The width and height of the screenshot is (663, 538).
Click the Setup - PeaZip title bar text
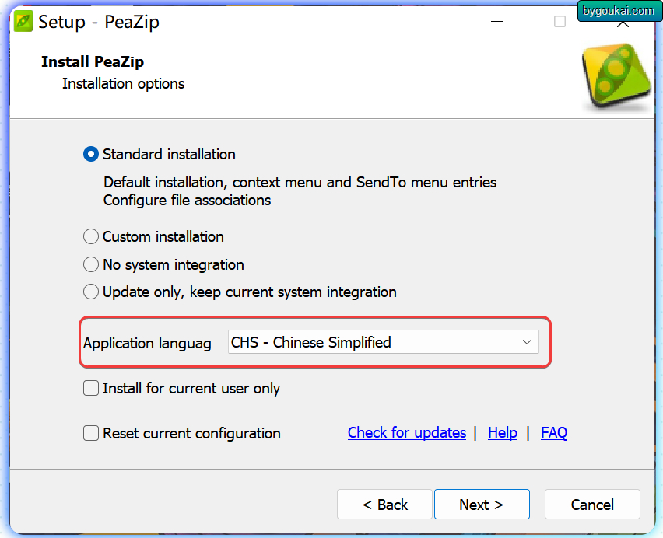pyautogui.click(x=98, y=22)
